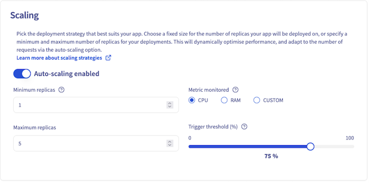Increase Maximum replicas with up arrow
The image size is (369, 183).
pyautogui.click(x=170, y=142)
